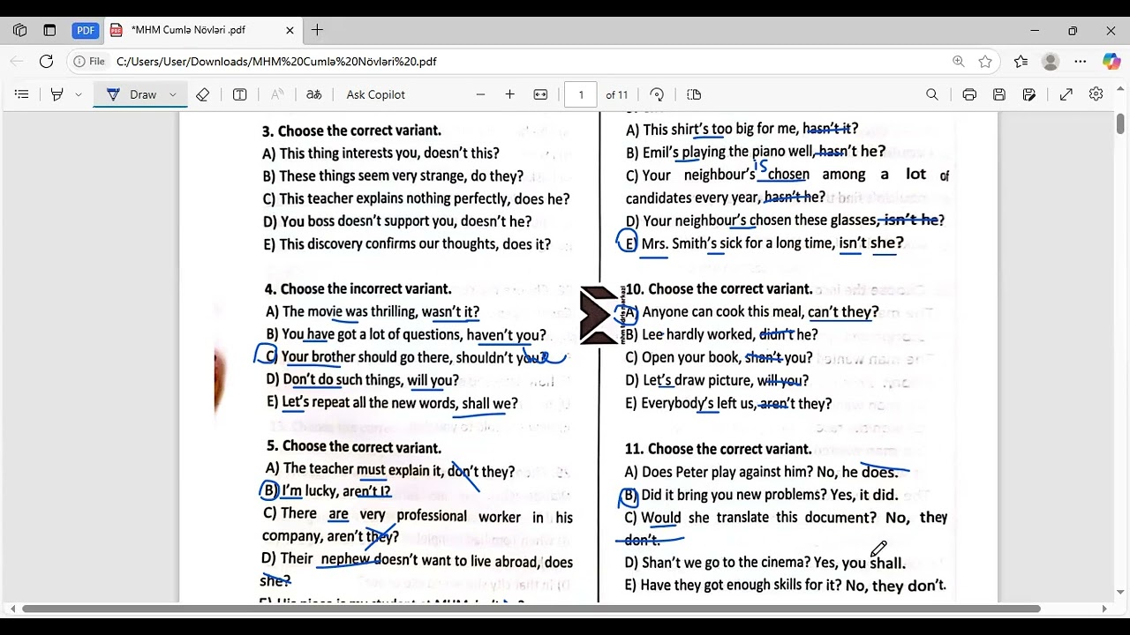Print the PDF document
1130x635 pixels.
click(969, 94)
